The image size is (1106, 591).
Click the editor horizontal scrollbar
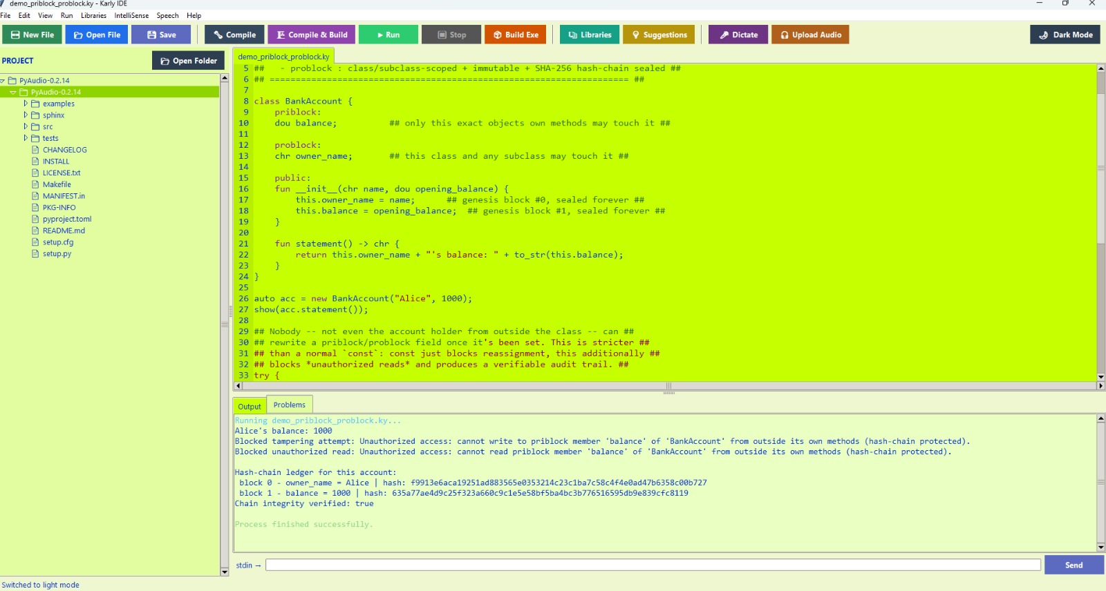click(668, 386)
